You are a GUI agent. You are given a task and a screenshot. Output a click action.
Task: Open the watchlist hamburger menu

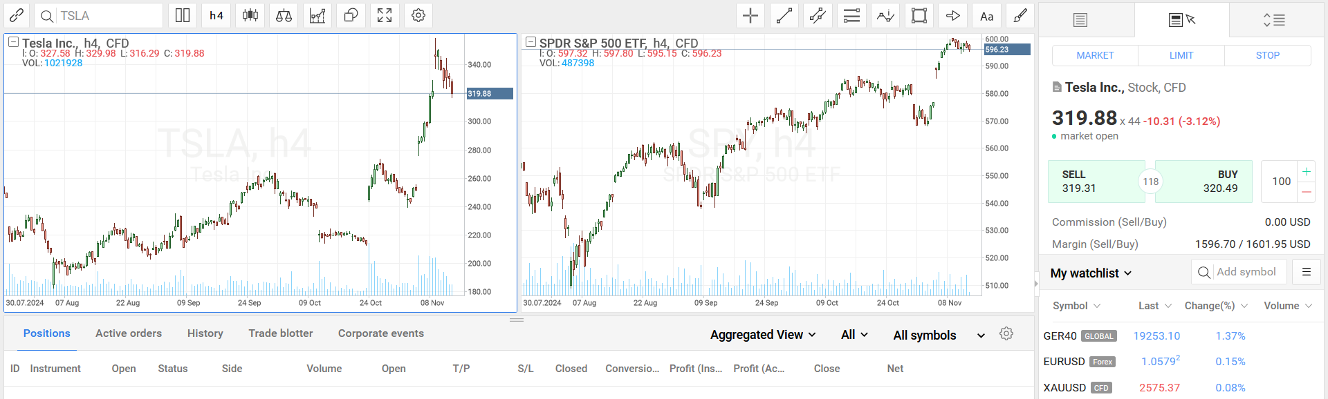1307,272
